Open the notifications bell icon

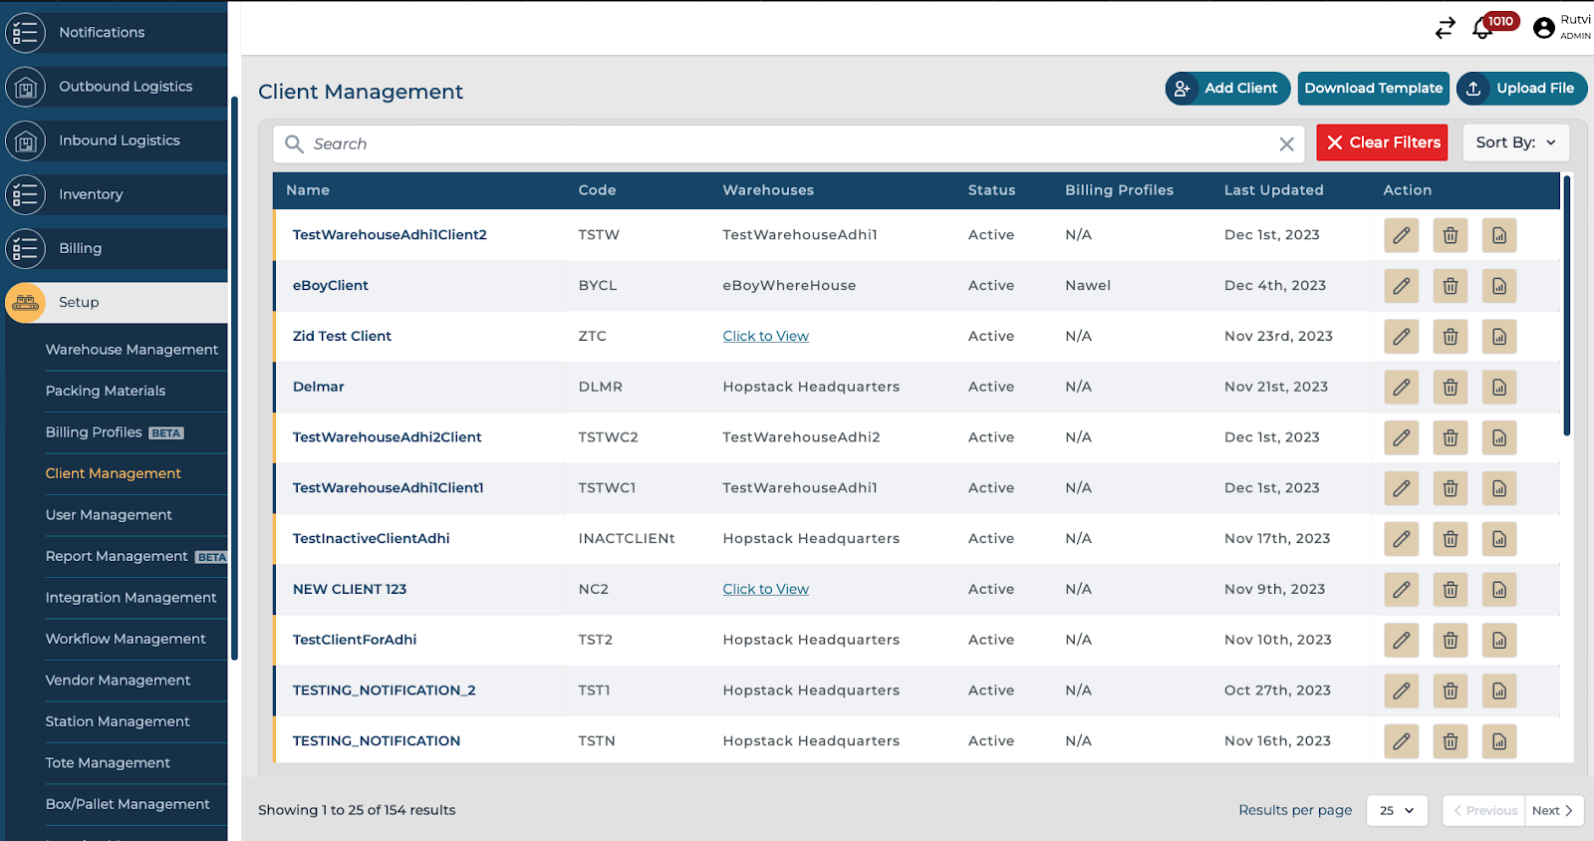click(x=1482, y=29)
